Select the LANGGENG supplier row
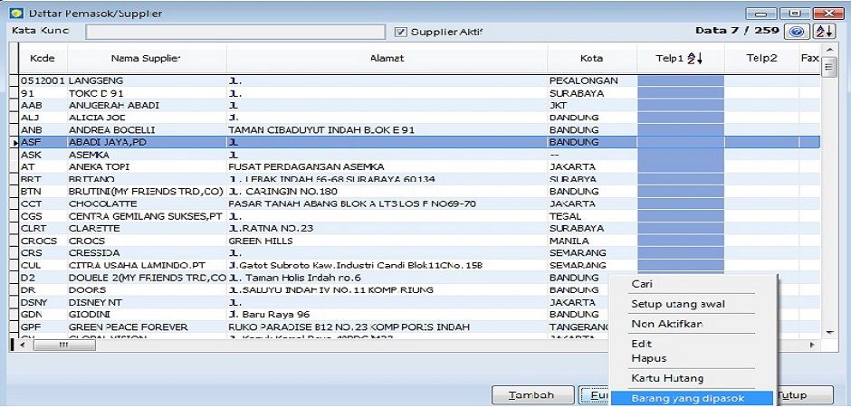Viewport: 851px width, 407px height. tap(419, 80)
